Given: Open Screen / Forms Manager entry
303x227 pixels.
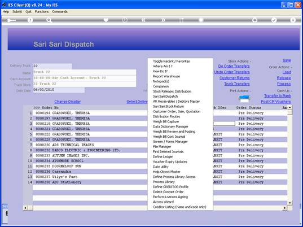Looking at the screenshot, I should [170, 142].
